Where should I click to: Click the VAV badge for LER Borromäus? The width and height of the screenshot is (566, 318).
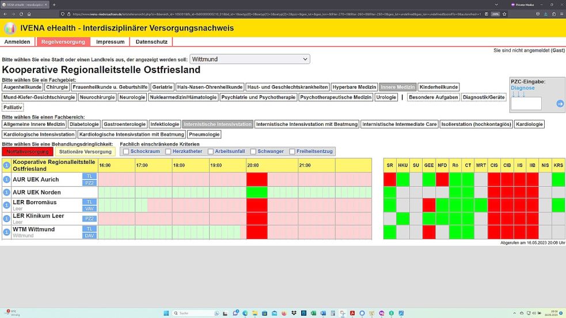click(x=89, y=209)
